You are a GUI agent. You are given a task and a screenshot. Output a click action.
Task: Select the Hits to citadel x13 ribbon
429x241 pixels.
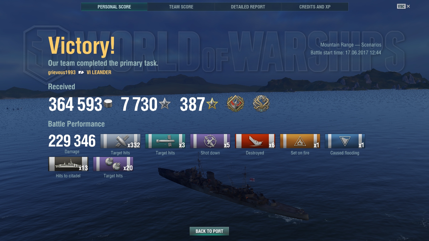pyautogui.click(x=68, y=164)
